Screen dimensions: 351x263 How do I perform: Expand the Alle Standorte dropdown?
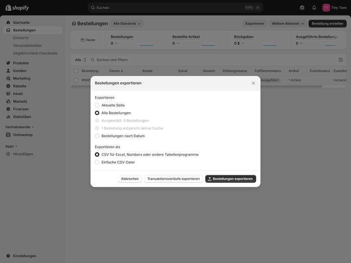(x=127, y=24)
